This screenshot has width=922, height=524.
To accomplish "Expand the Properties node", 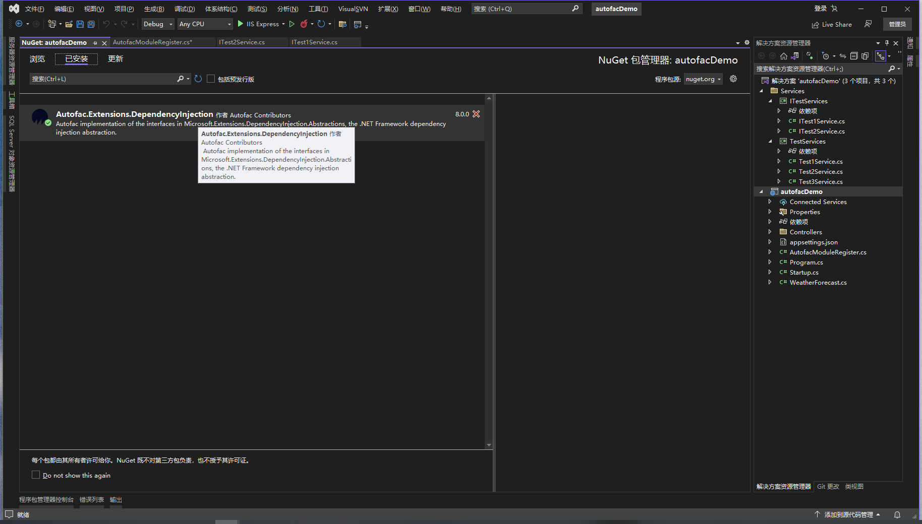I will coord(770,212).
